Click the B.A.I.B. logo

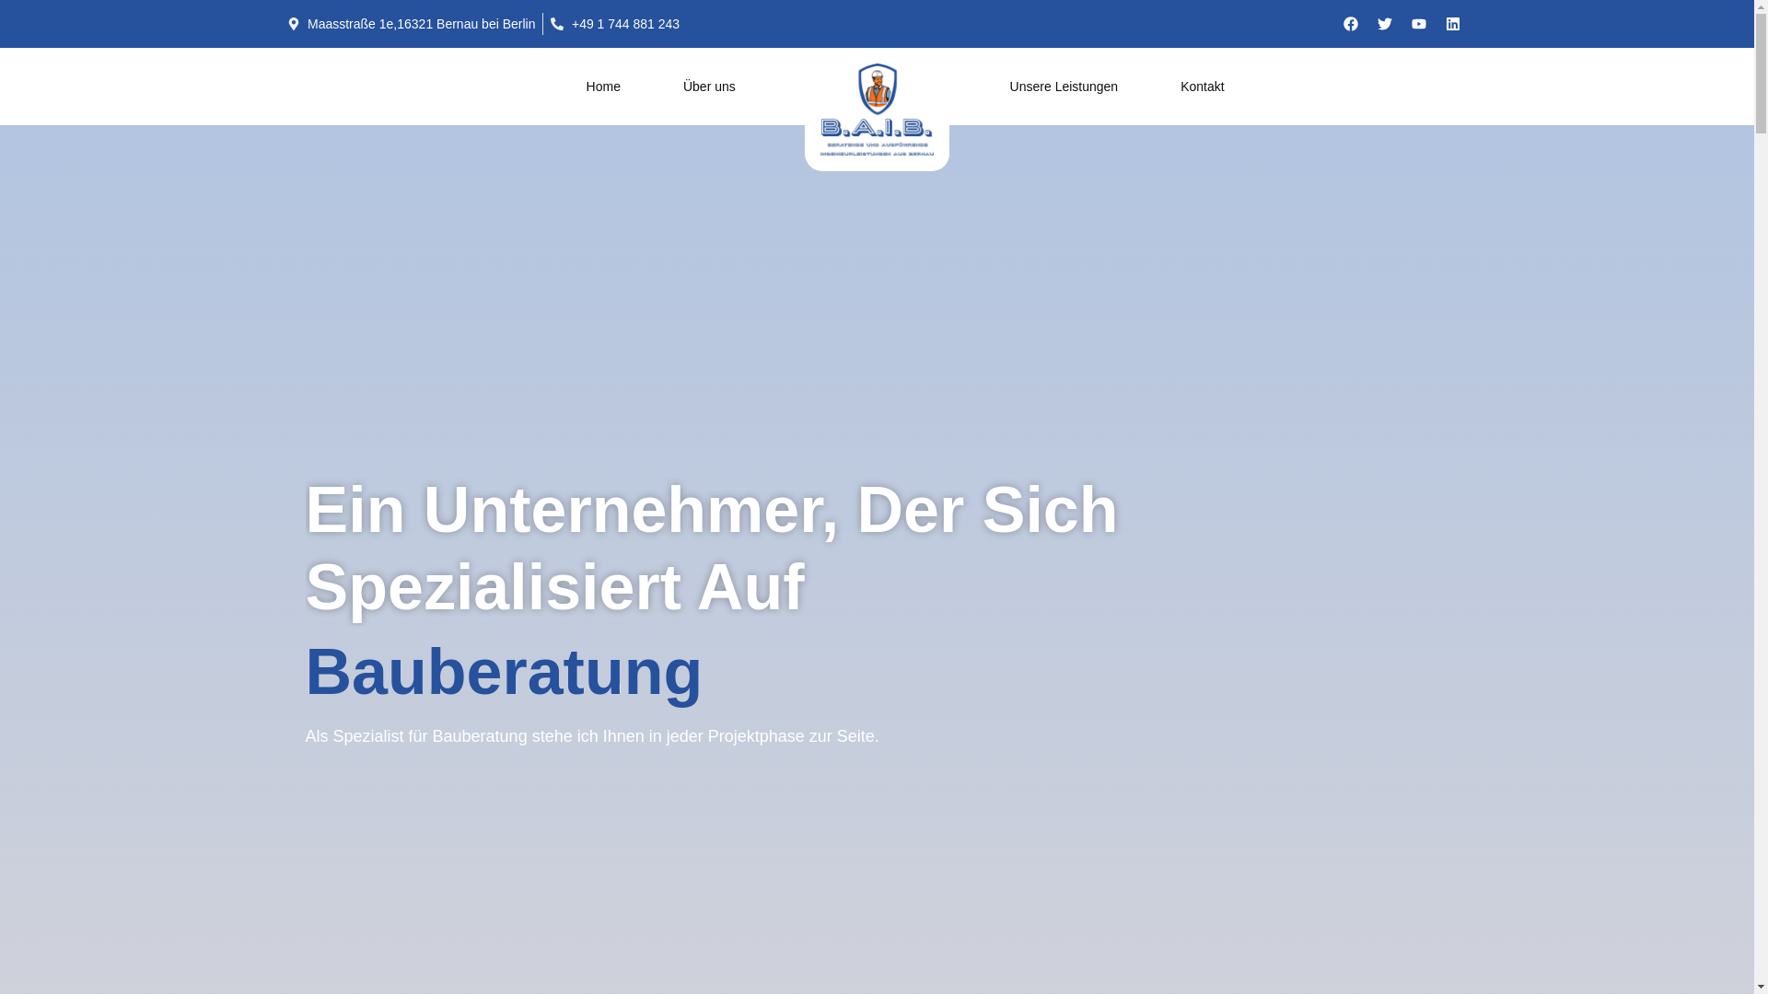(877, 110)
